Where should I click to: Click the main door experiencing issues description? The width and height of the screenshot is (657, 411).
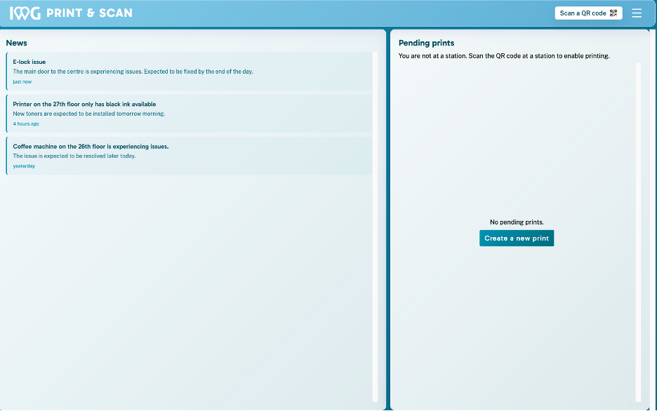133,72
